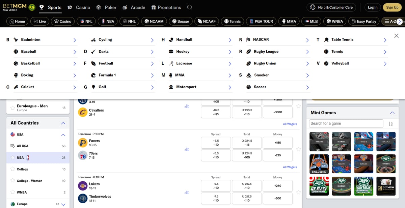
Task: Open stats chart icon for Pacers game
Action: coord(187,149)
